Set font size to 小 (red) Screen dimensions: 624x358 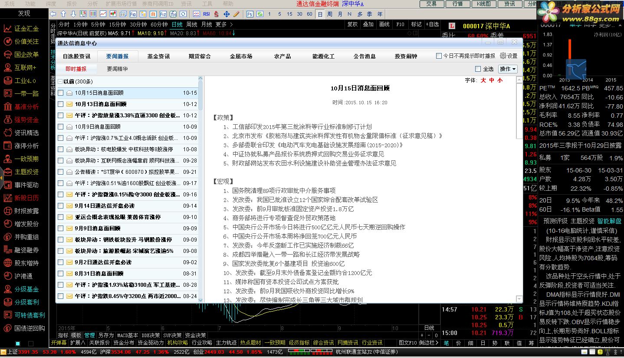[x=500, y=80]
